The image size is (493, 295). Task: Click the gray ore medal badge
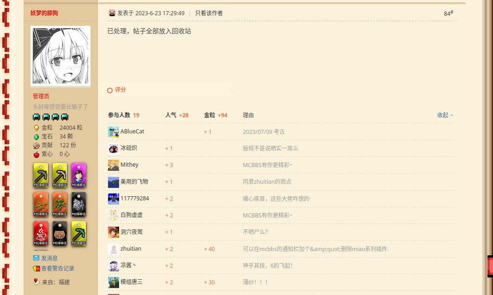(78, 204)
